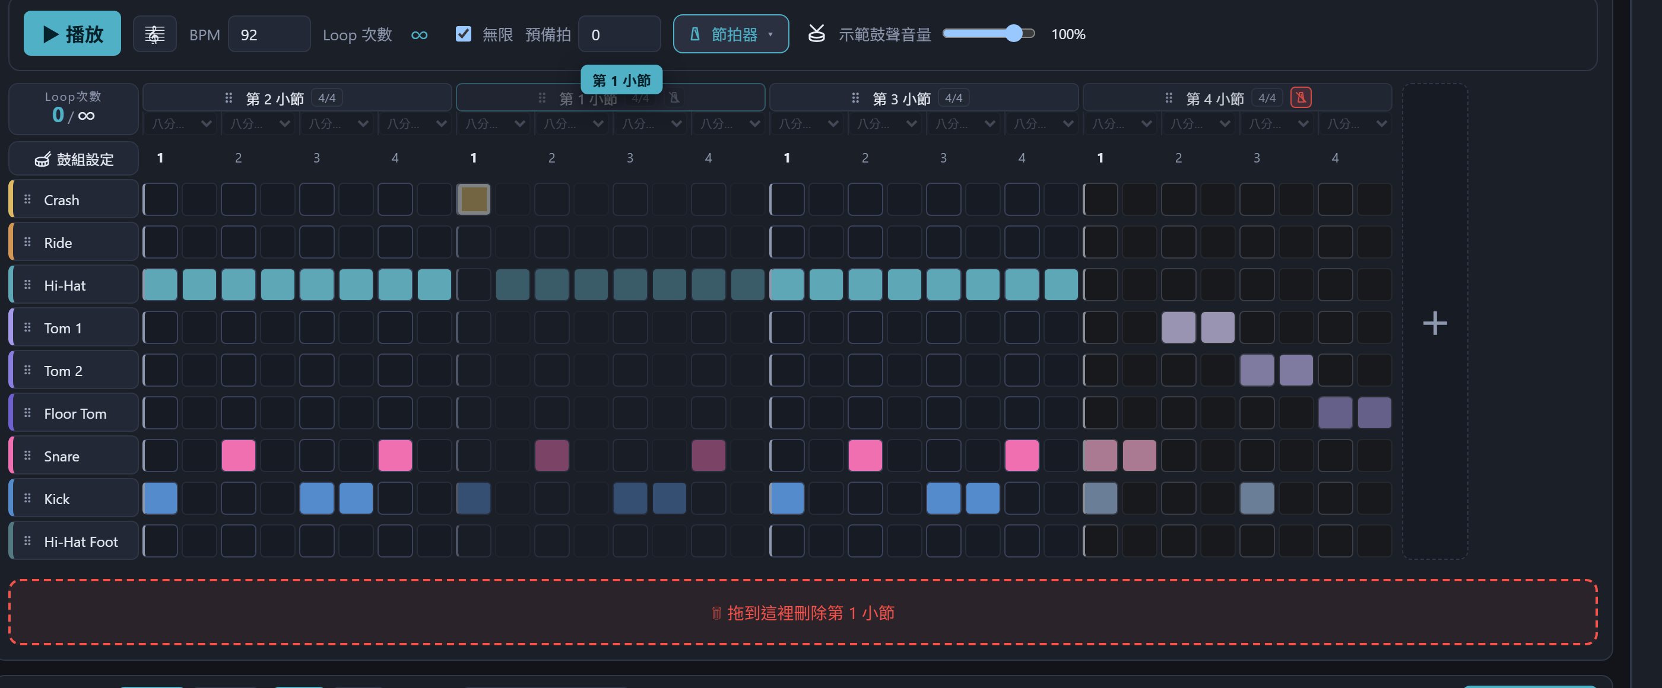Viewport: 1662px width, 688px height.
Task: Toggle the 無限 infinite loop checkbox
Action: coord(463,34)
